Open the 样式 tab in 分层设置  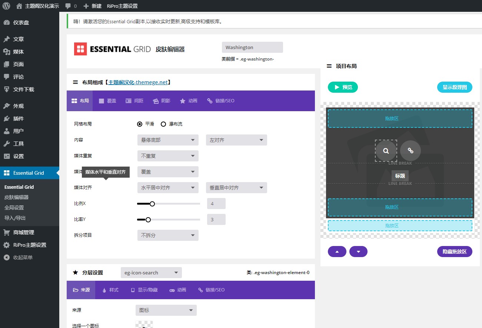[x=110, y=290]
